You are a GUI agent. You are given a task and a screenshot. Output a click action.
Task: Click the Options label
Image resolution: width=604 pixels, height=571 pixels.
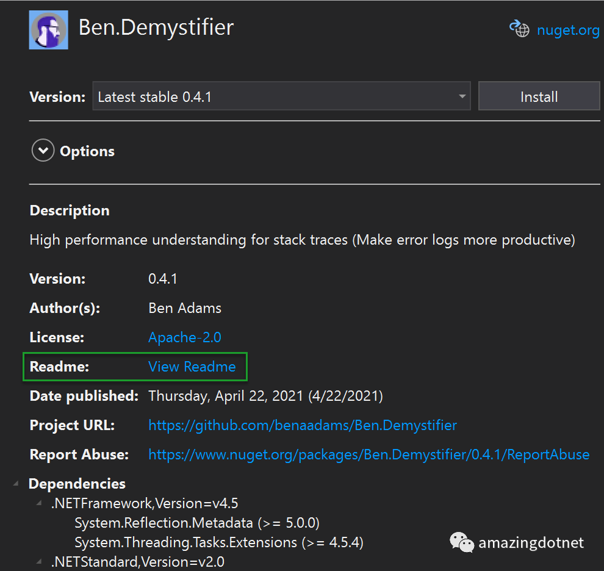(x=87, y=151)
